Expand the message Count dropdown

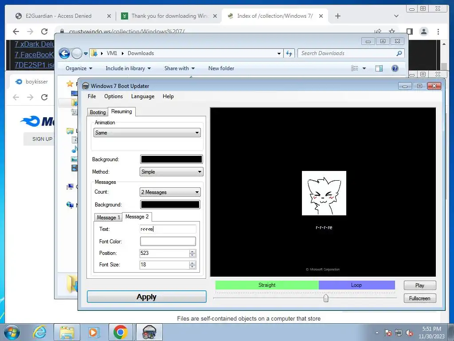[x=170, y=192]
